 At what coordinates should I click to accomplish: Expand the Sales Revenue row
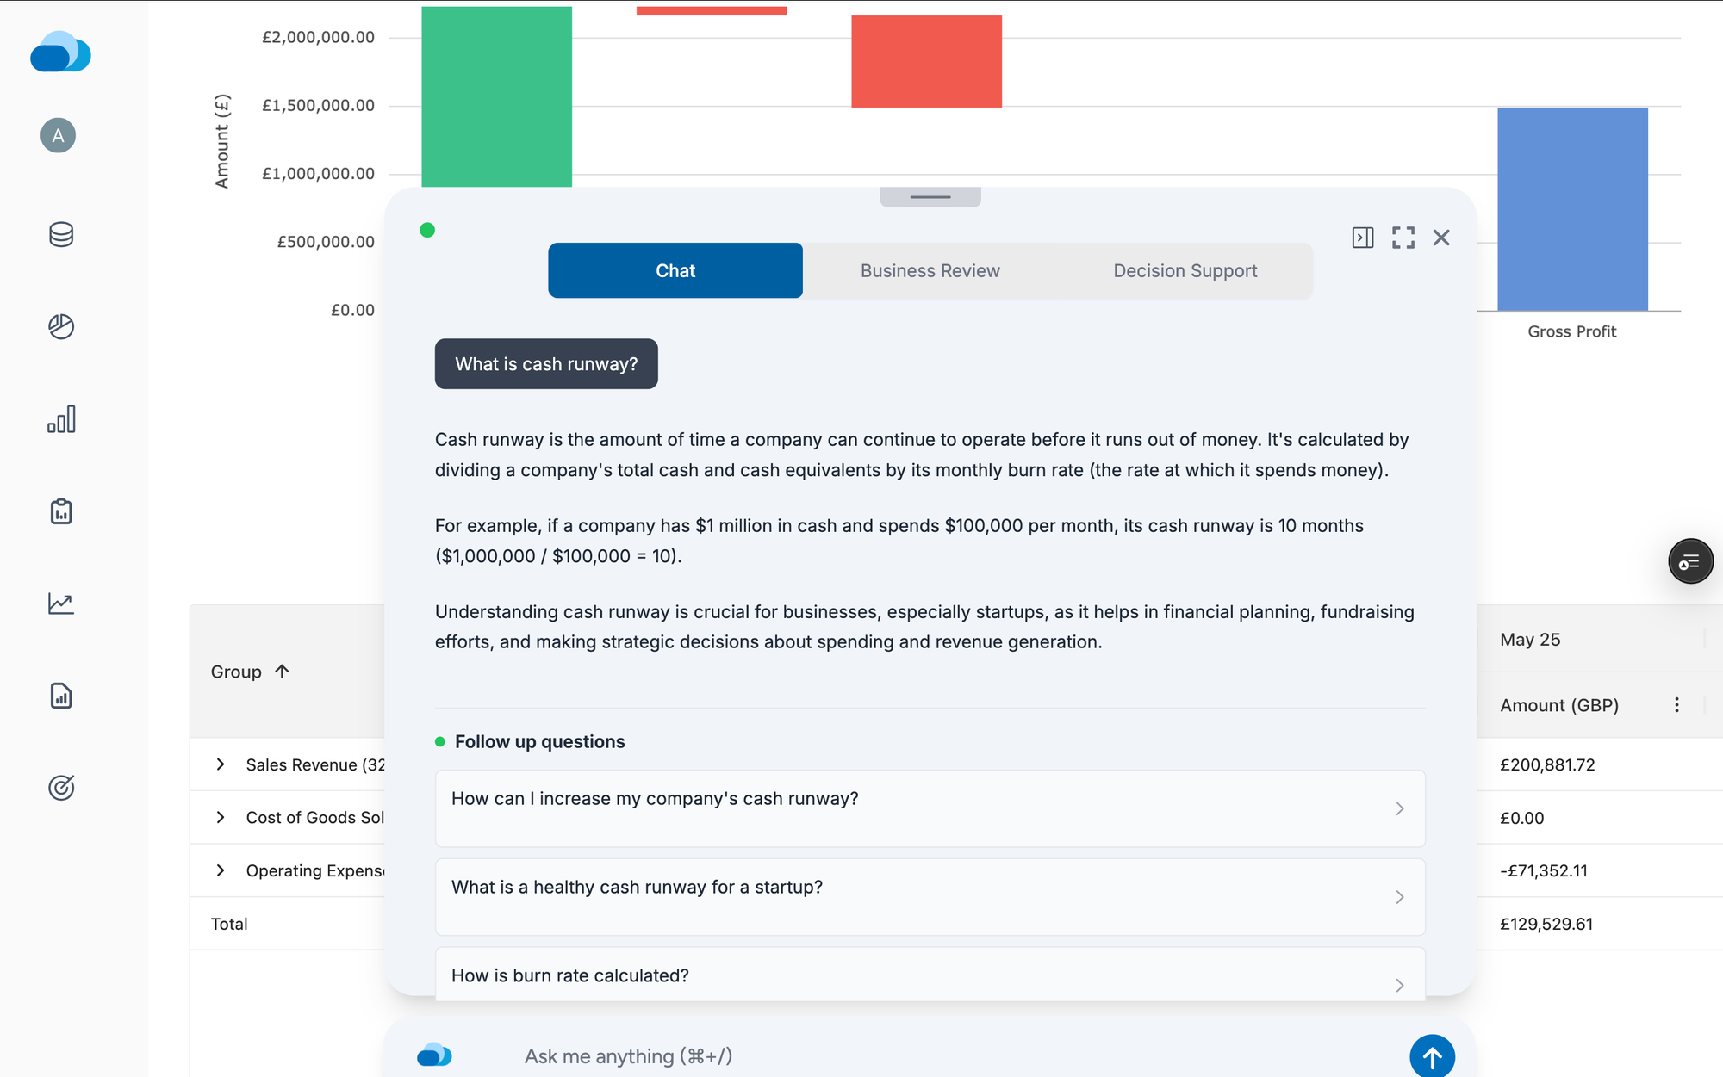click(221, 764)
